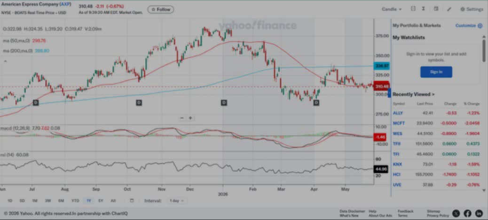Screen dimensions: 488x220
Task: Toggle Follow star for AXP
Action: [153, 10]
